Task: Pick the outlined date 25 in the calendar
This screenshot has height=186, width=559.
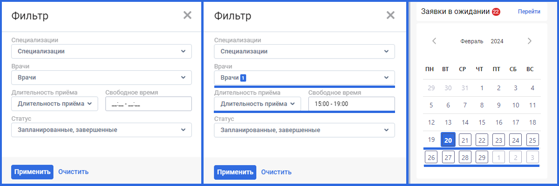Action: click(x=532, y=140)
